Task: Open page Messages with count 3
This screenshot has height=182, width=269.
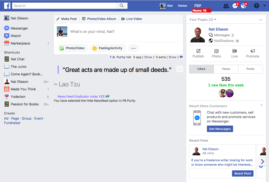Action: coord(221,35)
